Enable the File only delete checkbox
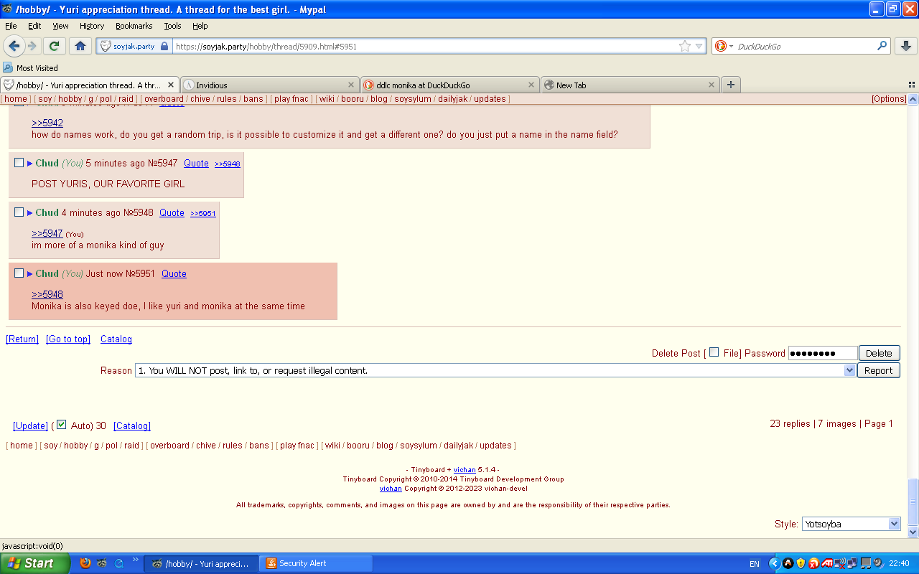This screenshot has height=574, width=919. (714, 352)
